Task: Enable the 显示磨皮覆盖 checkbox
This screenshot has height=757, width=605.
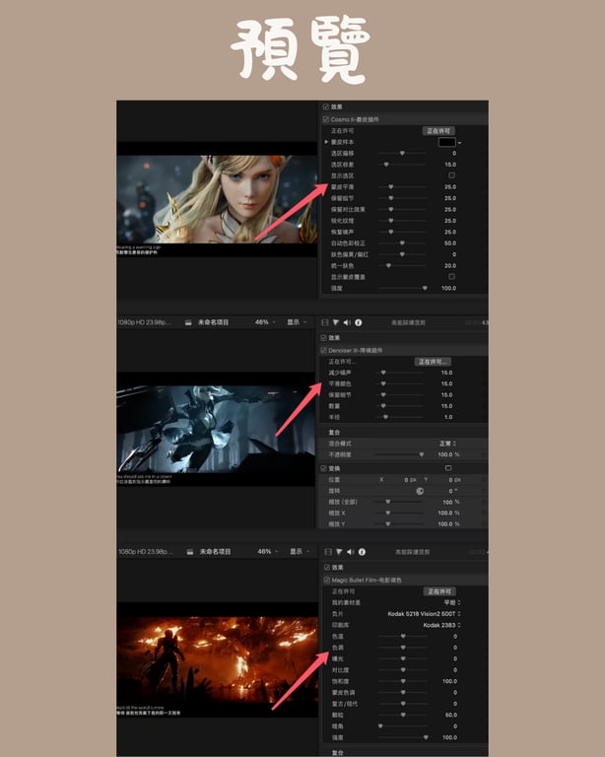Action: click(x=451, y=277)
